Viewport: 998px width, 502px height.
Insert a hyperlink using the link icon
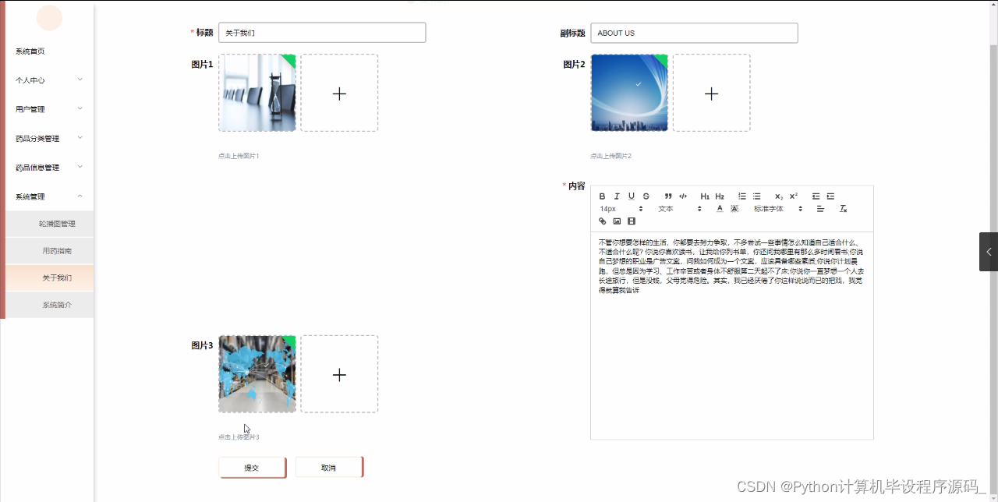[602, 221]
